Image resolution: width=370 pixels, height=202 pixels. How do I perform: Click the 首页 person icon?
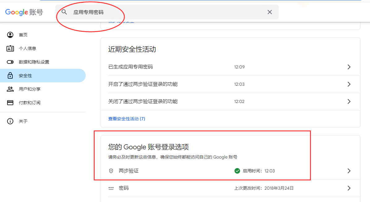pyautogui.click(x=10, y=35)
